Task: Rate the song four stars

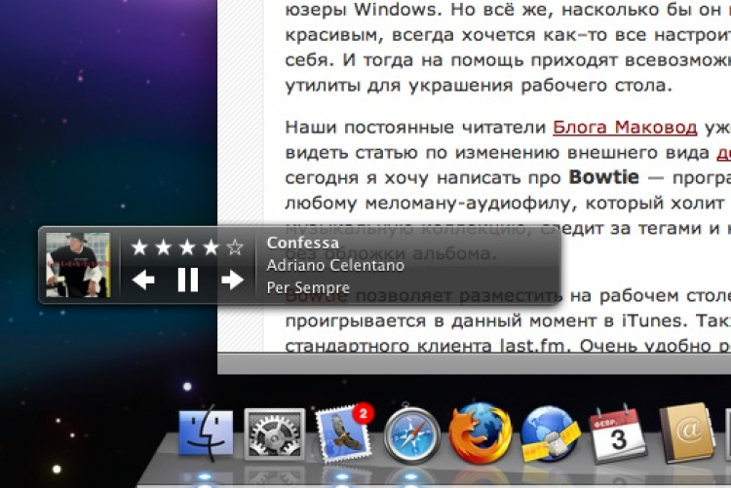Action: [x=211, y=247]
